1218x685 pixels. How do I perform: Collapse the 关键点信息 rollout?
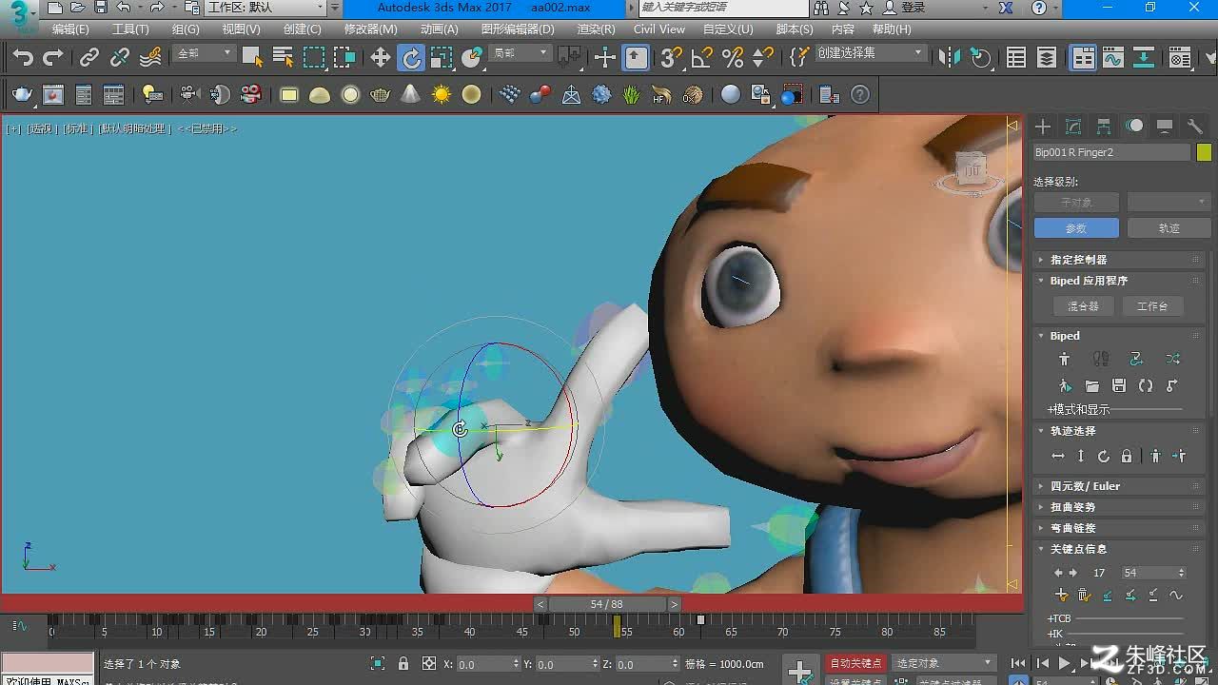pos(1119,549)
